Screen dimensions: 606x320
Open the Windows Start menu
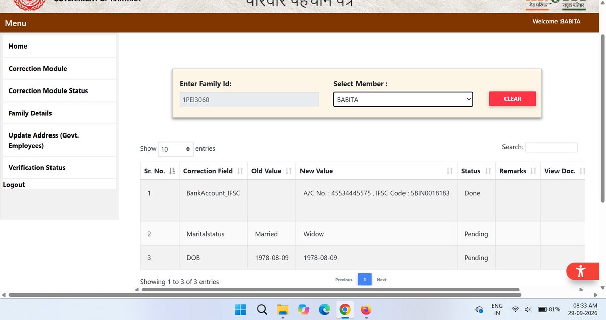pyautogui.click(x=240, y=309)
